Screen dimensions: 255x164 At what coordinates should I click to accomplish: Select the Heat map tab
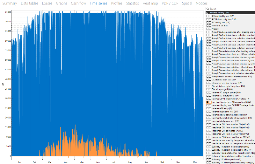click(x=152, y=3)
